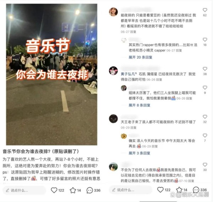Expand 展开 3 条回复 replies
Screen dimensions: 213x202
point(140,153)
